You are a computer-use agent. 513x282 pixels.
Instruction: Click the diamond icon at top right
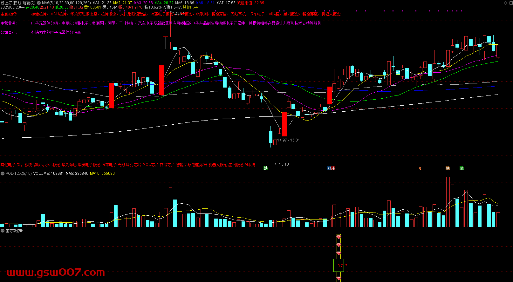(x=506, y=3)
